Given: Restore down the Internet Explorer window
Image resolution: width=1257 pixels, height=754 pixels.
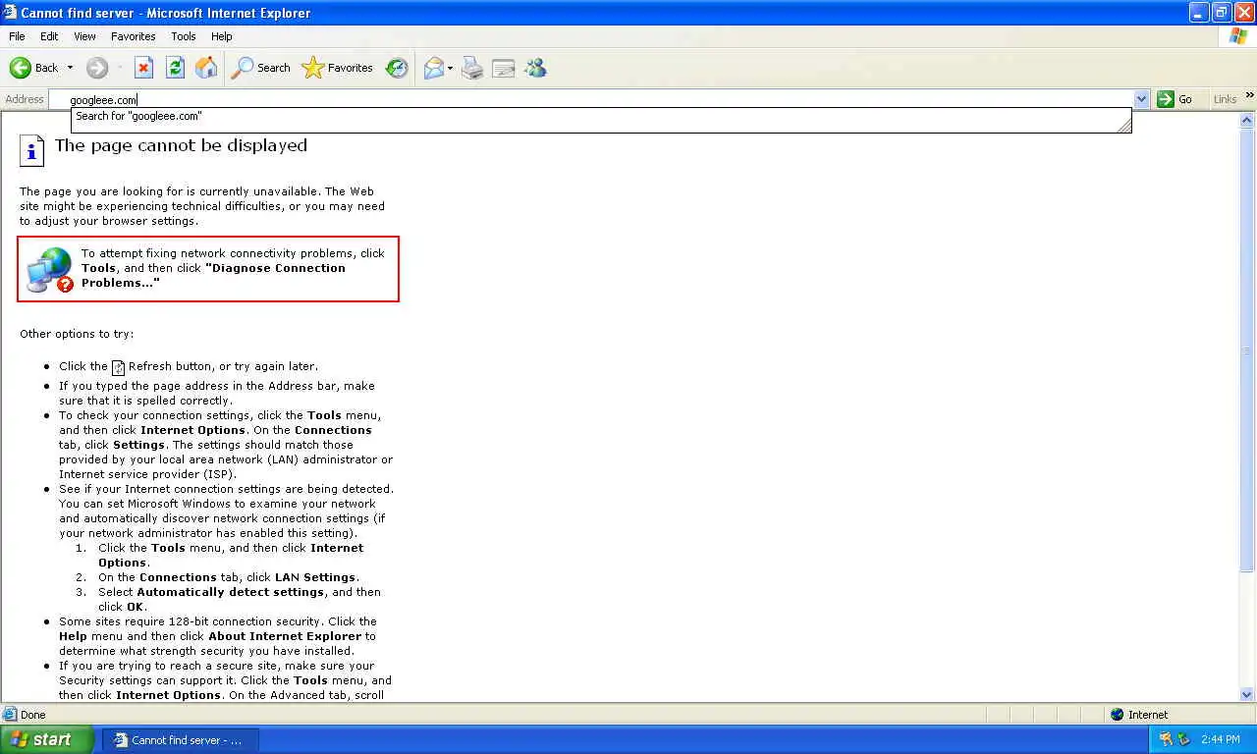Looking at the screenshot, I should (x=1222, y=12).
